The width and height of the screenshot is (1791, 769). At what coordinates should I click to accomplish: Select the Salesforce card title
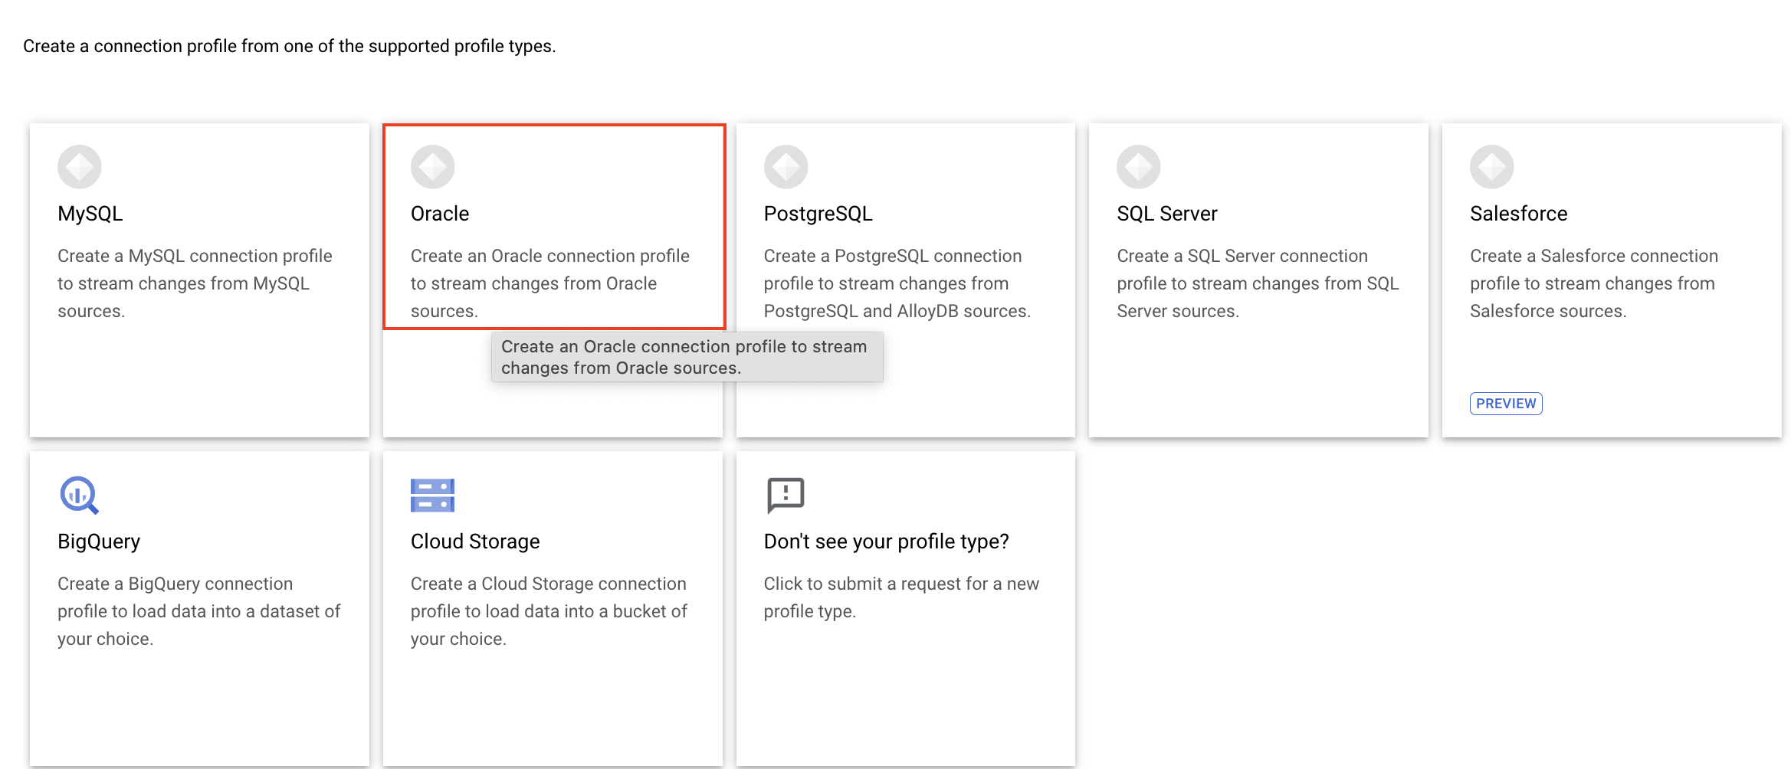click(x=1518, y=214)
